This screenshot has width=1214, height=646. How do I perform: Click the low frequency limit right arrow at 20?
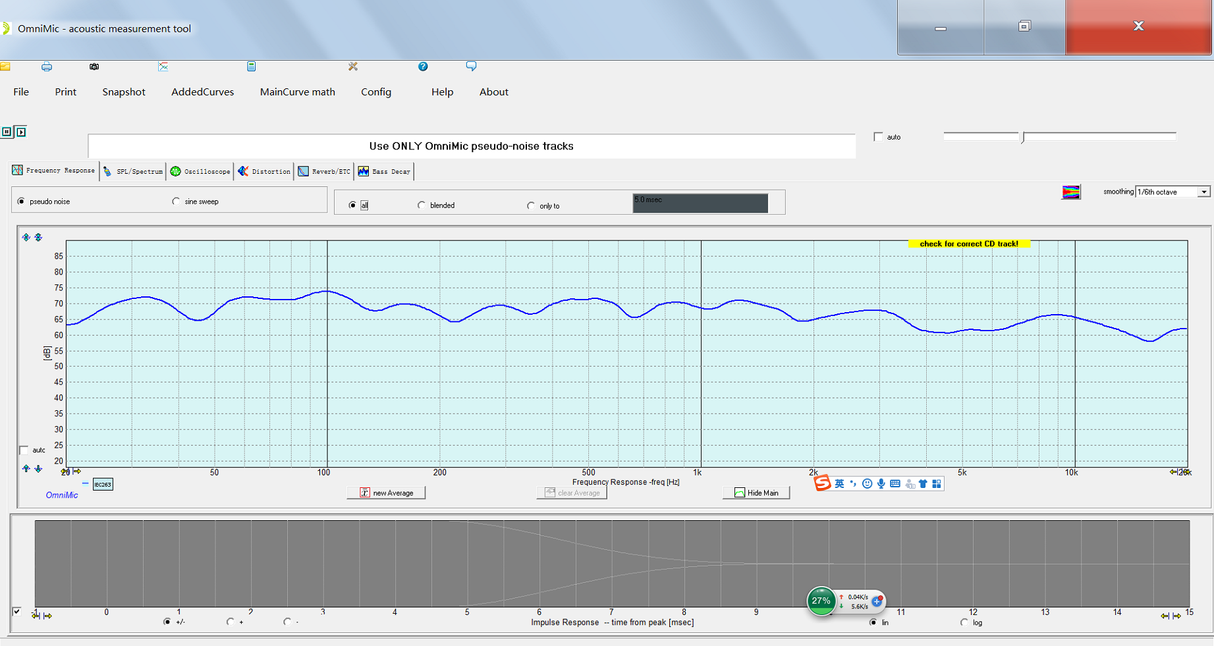pos(77,471)
